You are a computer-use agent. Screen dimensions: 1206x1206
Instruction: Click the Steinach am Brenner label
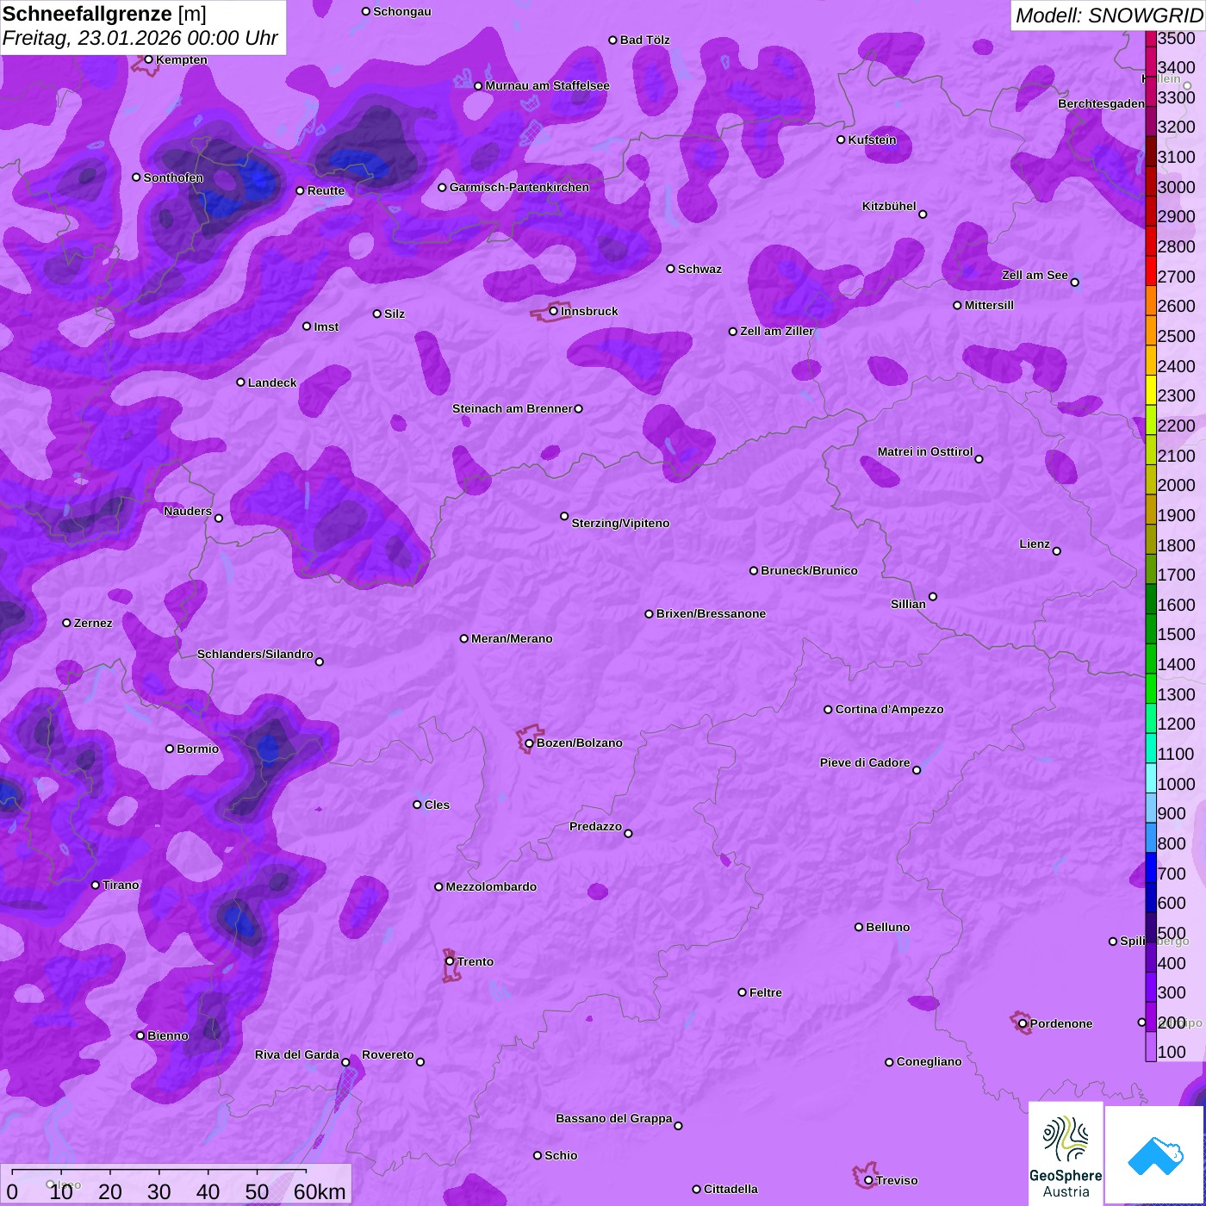pyautogui.click(x=513, y=408)
